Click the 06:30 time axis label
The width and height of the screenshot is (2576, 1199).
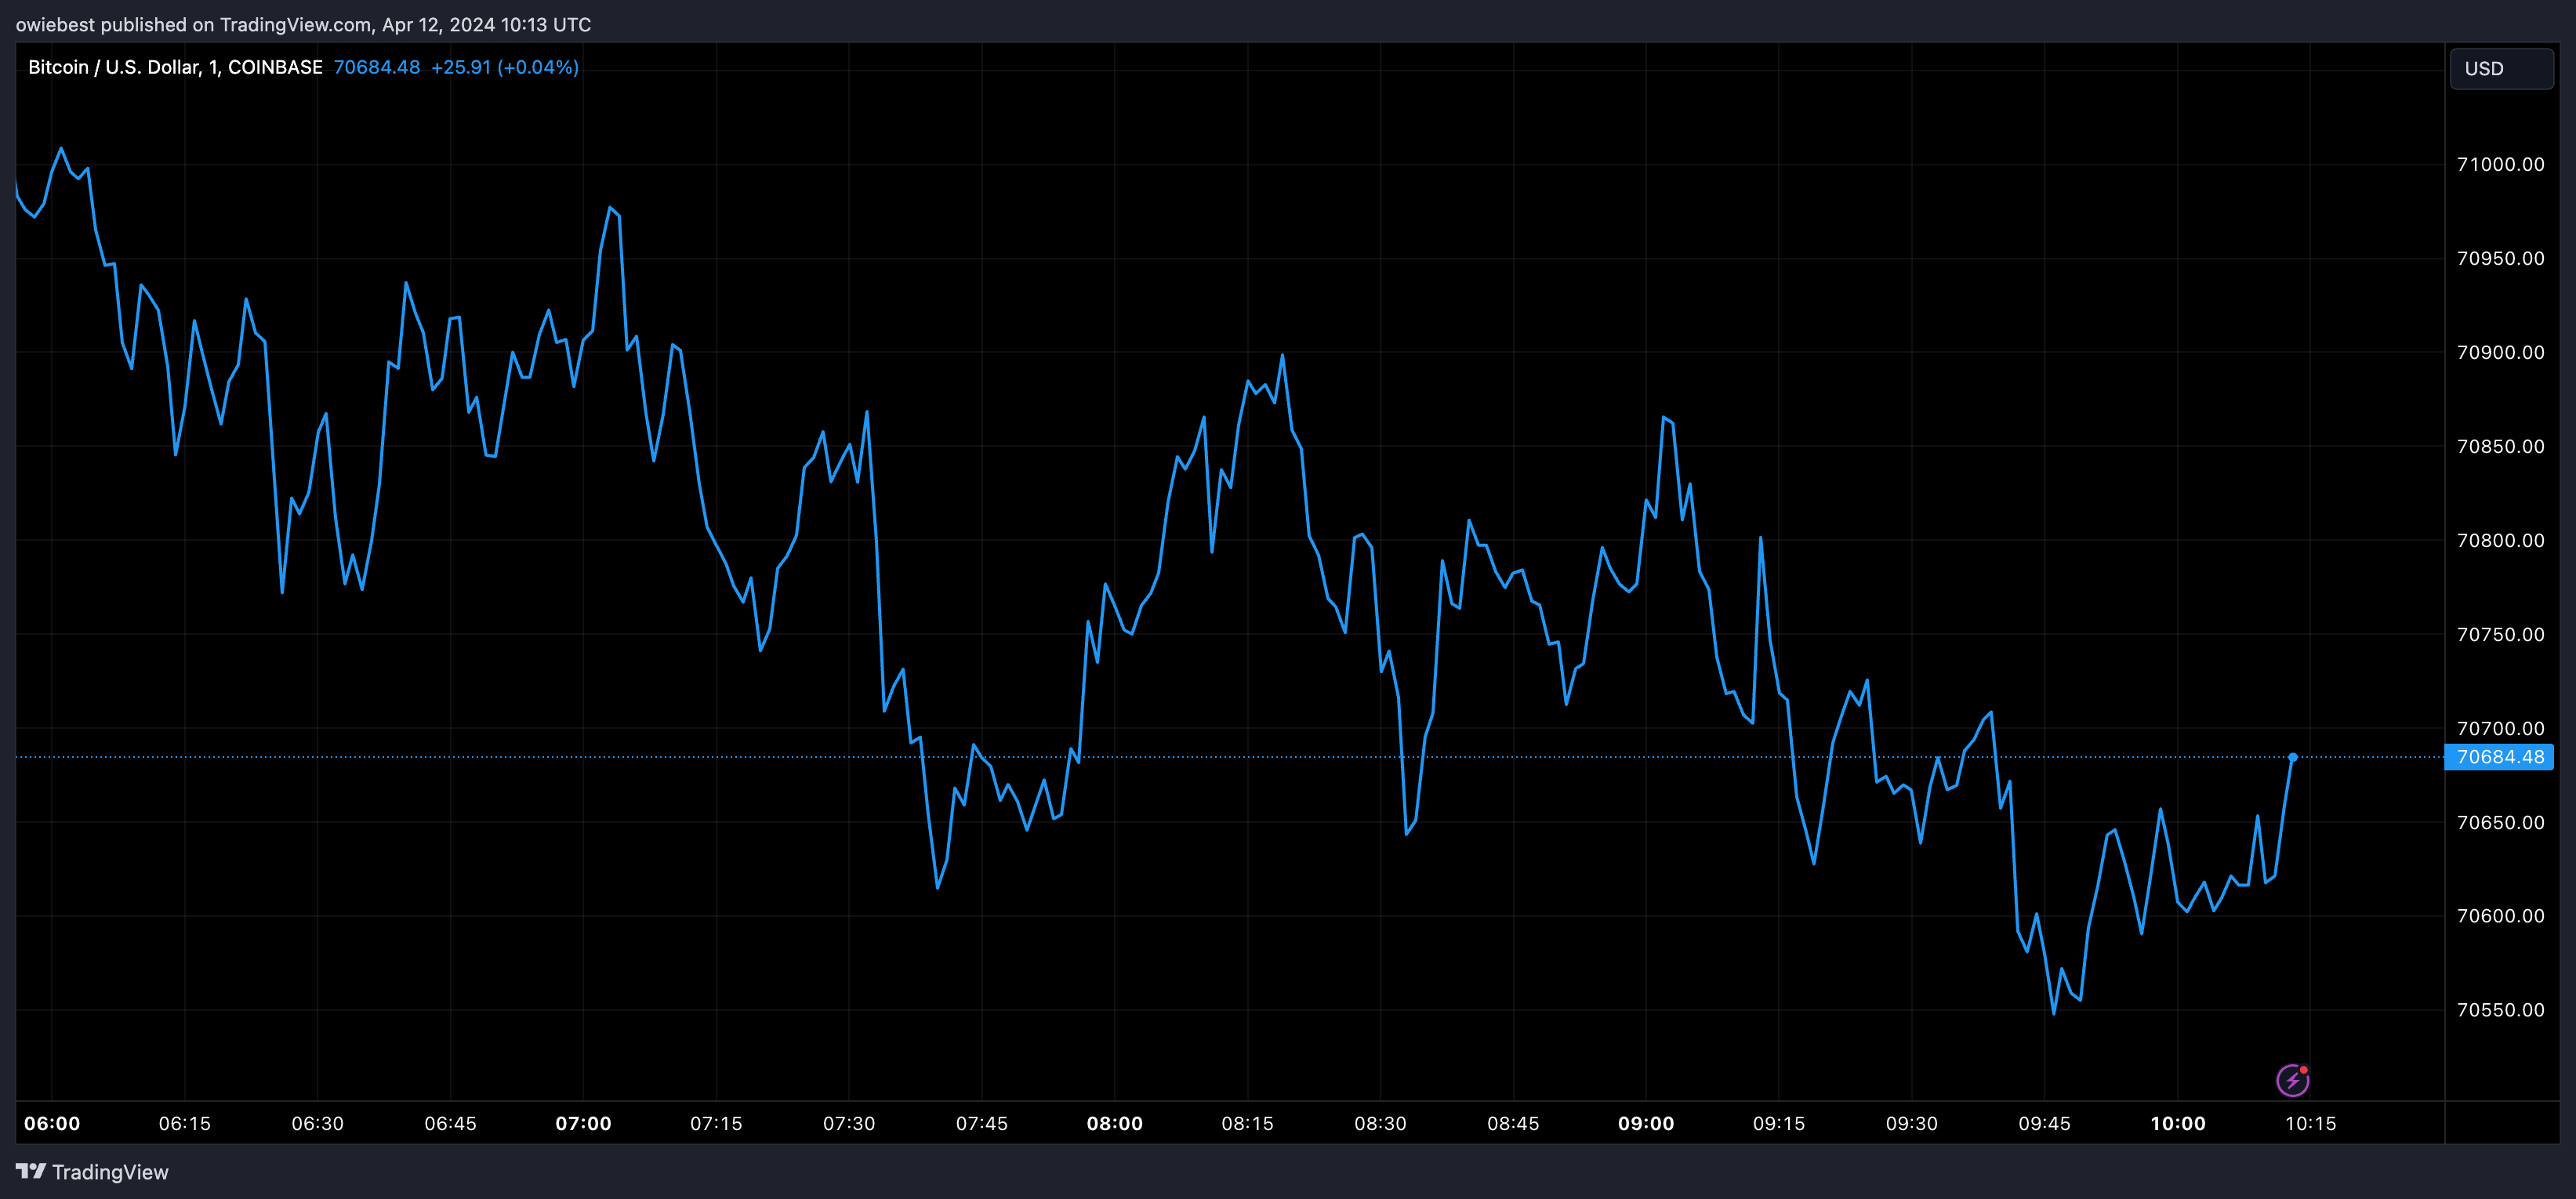click(x=318, y=1123)
